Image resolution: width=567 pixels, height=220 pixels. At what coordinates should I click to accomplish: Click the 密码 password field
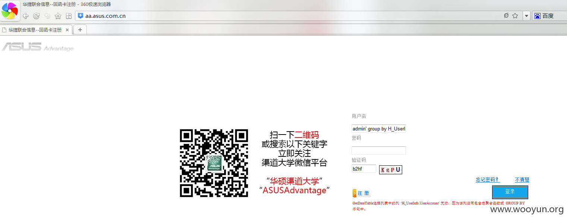point(379,151)
